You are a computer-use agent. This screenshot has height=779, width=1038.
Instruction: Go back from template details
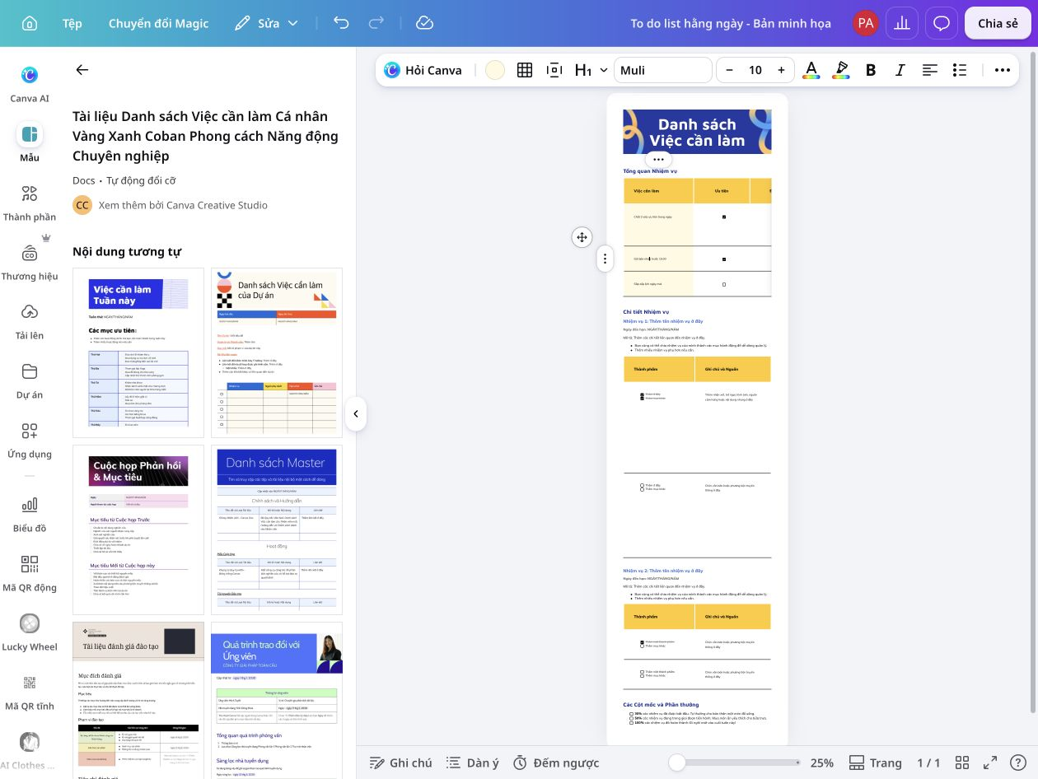(82, 70)
